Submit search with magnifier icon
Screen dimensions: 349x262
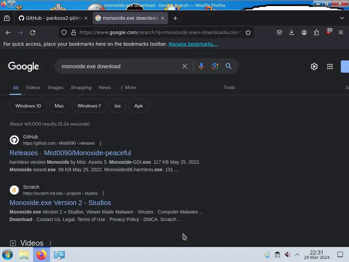(228, 66)
